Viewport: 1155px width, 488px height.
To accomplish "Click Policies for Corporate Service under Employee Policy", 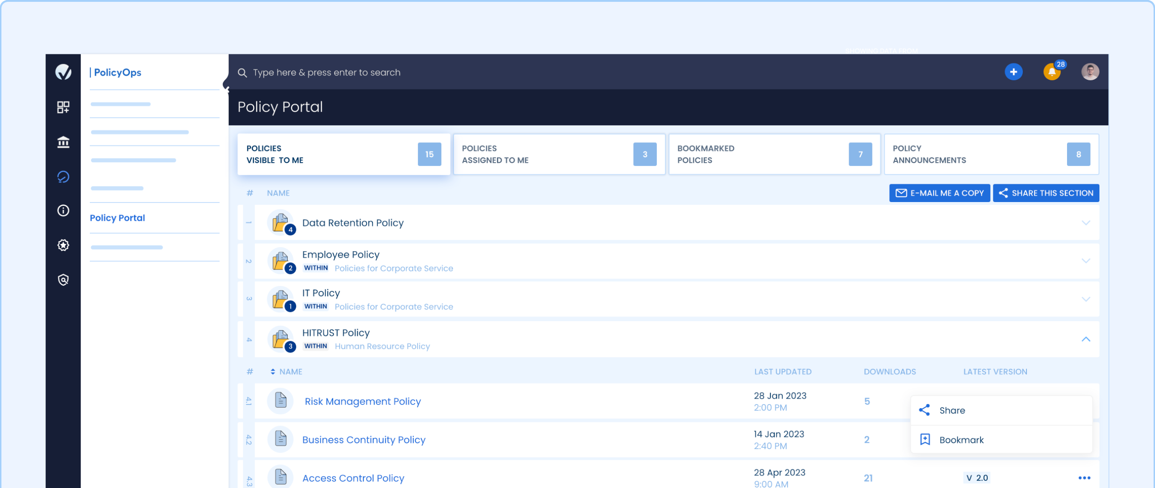I will (394, 268).
